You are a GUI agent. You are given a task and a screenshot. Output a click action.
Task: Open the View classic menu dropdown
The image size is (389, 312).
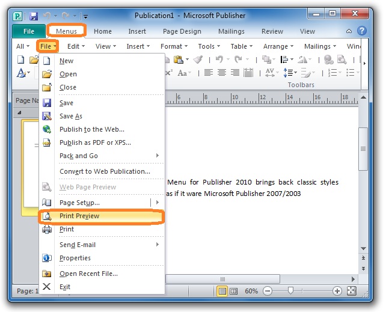click(x=106, y=46)
